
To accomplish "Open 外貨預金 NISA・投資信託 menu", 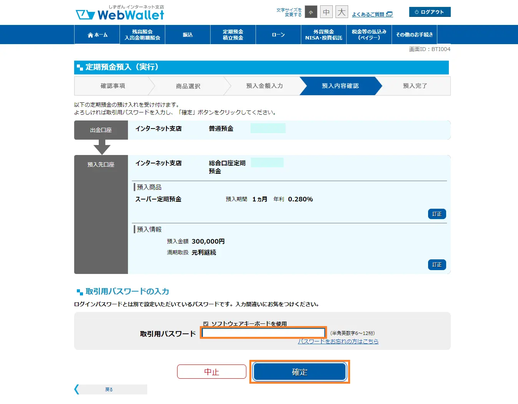I will 324,35.
